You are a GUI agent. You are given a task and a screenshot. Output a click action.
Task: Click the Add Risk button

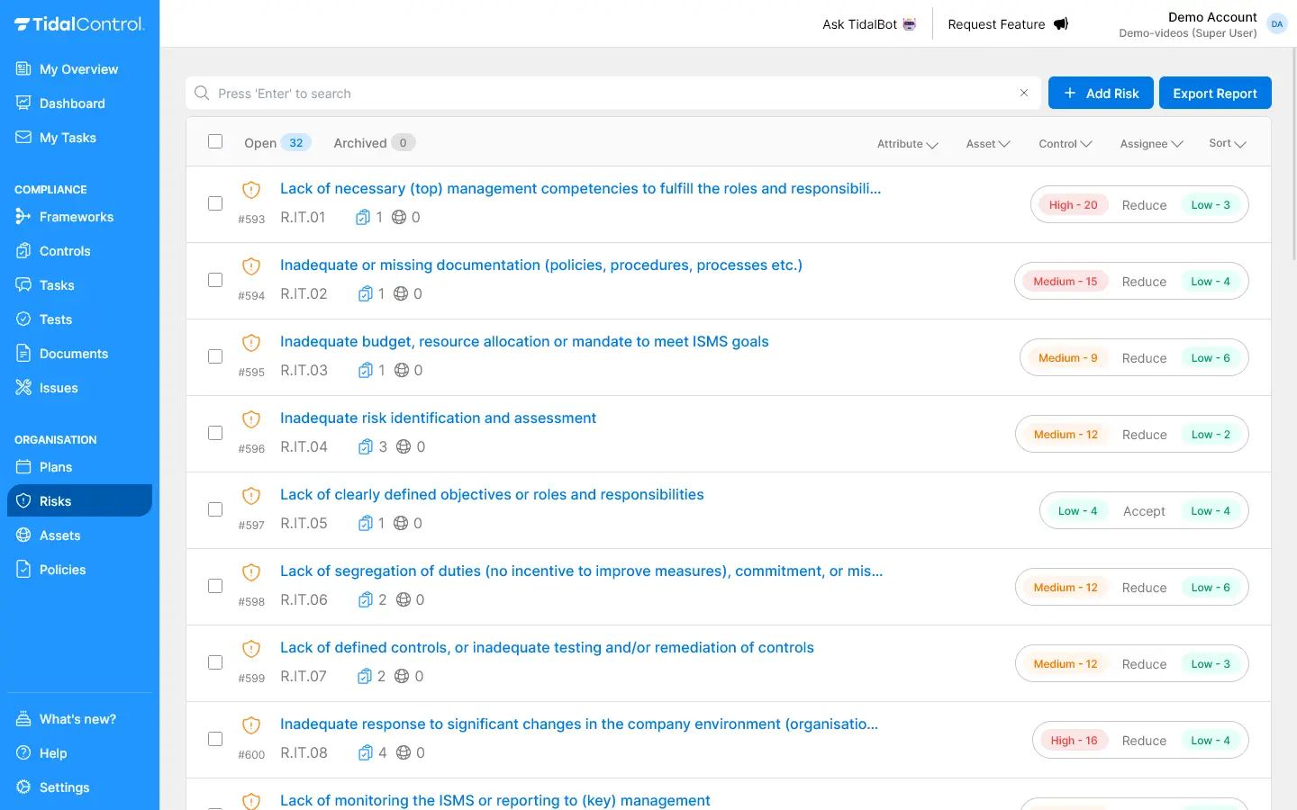point(1100,94)
